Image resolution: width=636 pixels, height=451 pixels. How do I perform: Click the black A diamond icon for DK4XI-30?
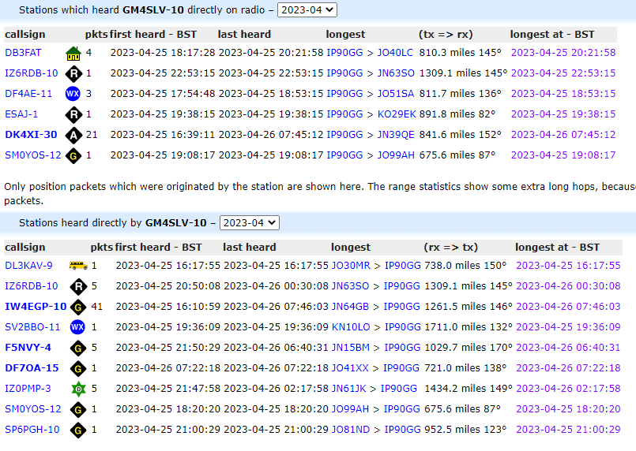(x=73, y=135)
